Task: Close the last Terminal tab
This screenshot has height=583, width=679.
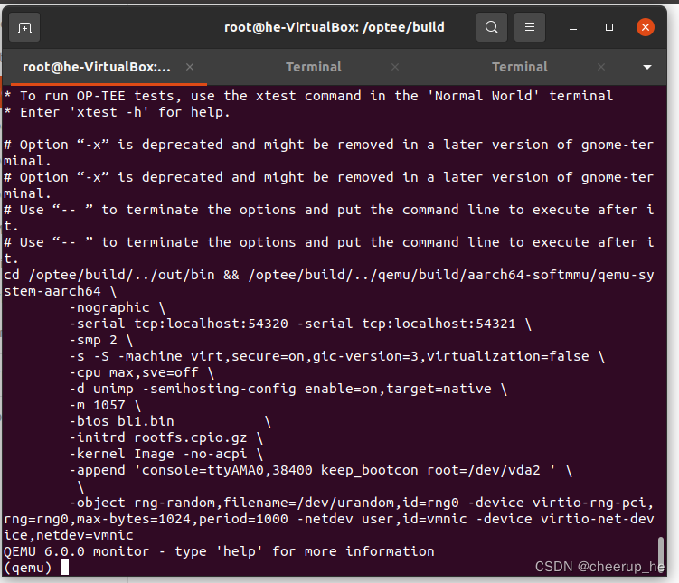Action: [x=601, y=67]
